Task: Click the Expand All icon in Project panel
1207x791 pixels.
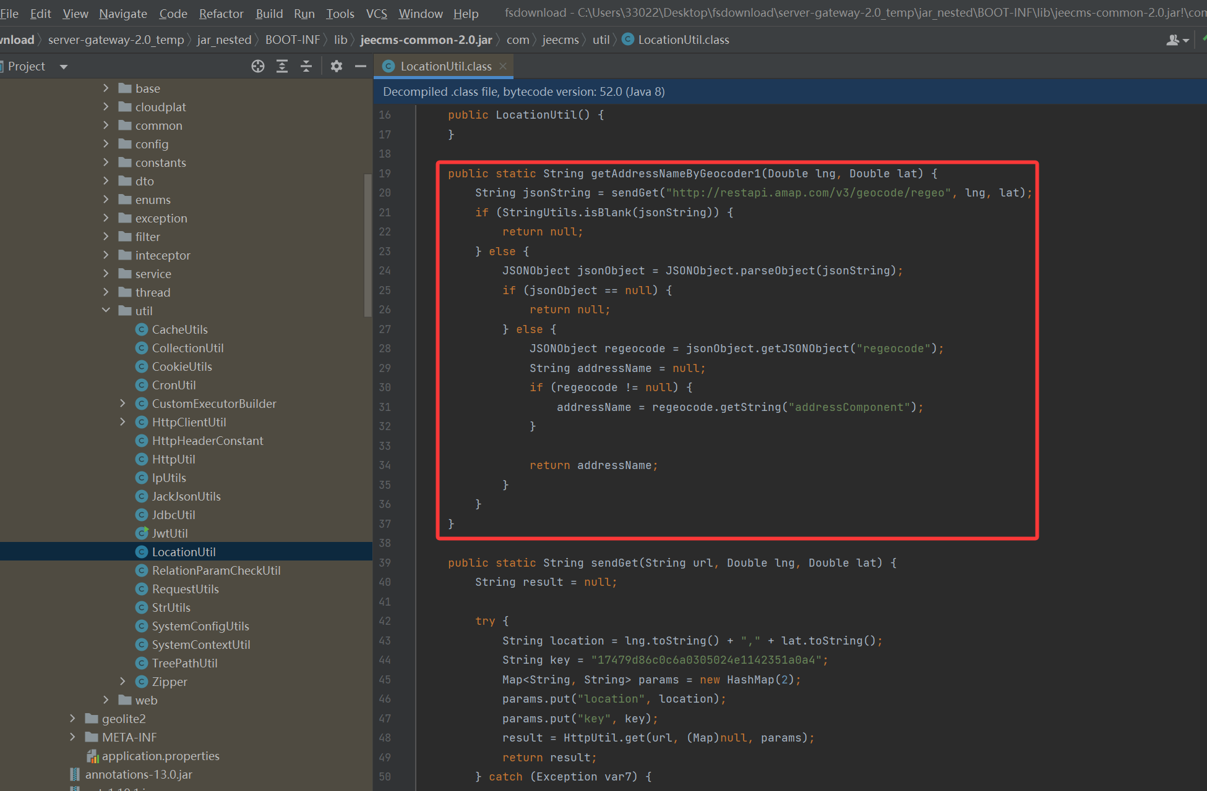Action: (x=282, y=66)
